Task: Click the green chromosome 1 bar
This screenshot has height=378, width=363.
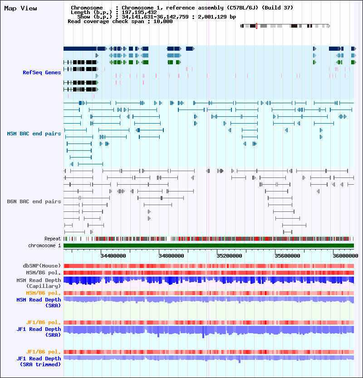Action: 209,246
